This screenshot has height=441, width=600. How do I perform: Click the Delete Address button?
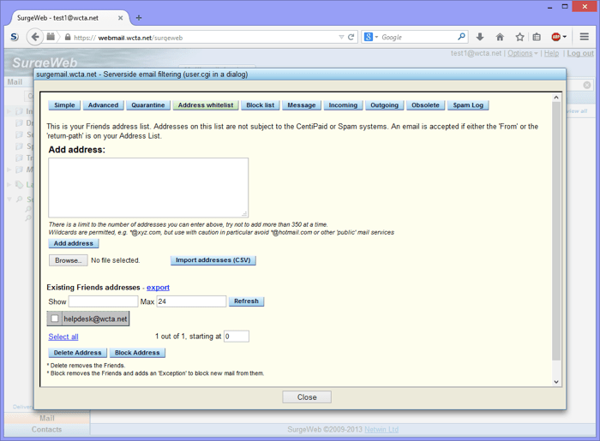tap(78, 353)
